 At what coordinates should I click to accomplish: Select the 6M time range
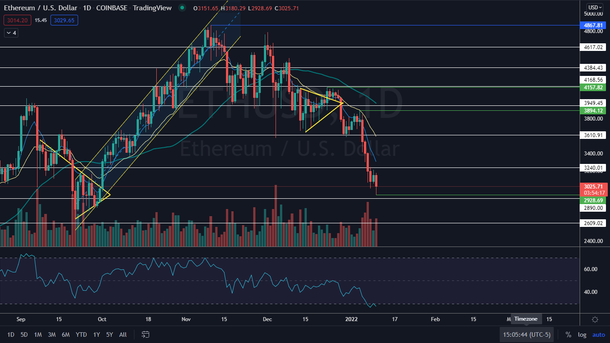pyautogui.click(x=66, y=335)
